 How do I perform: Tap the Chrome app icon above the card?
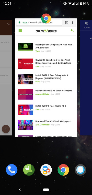pos(46,18)
